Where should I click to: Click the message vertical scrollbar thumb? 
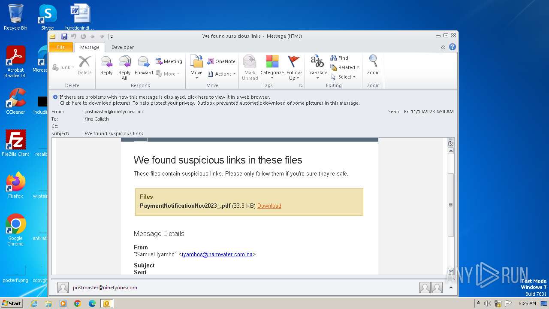[451, 205]
